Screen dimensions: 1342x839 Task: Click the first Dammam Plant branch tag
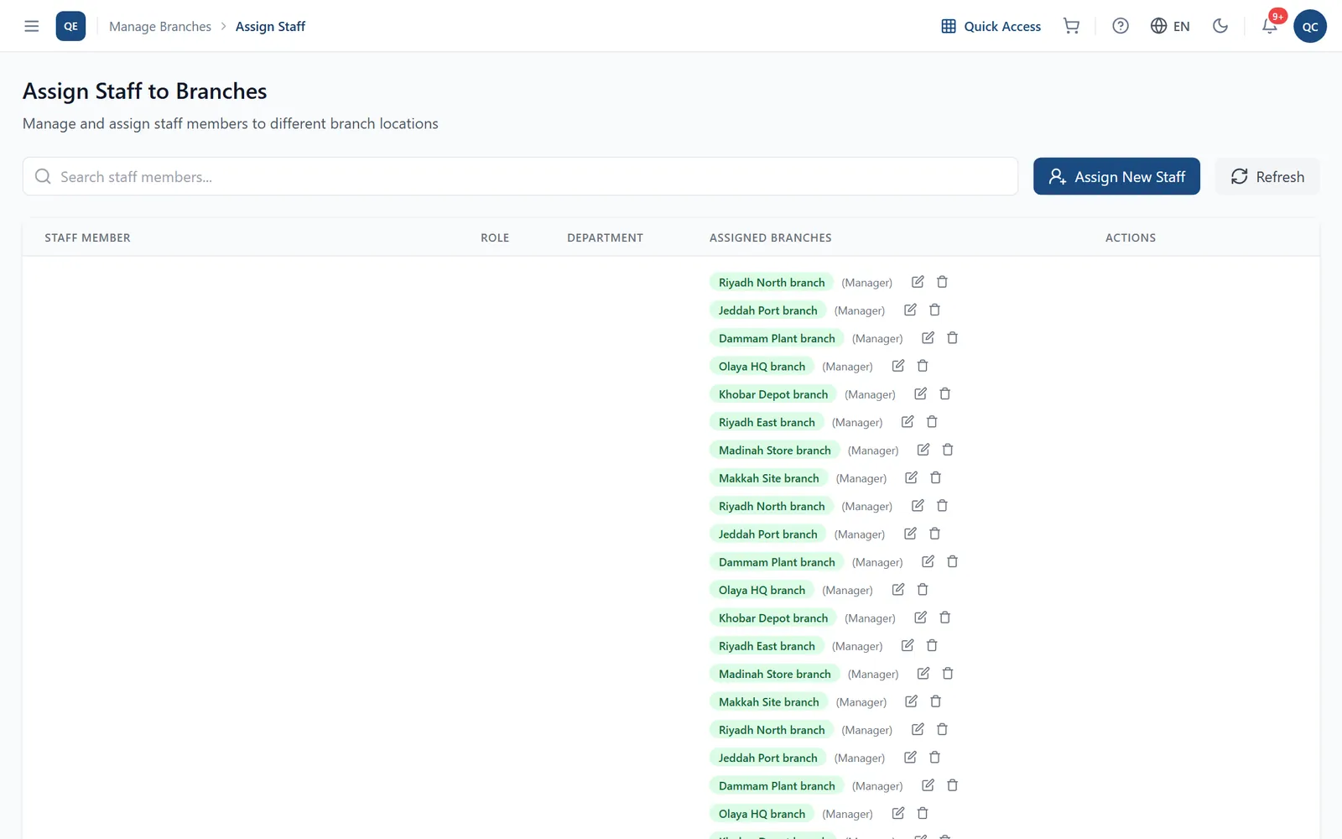777,338
